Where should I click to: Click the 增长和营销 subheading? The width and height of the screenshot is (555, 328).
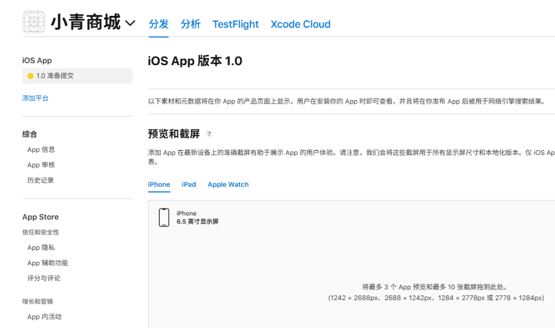click(x=38, y=302)
